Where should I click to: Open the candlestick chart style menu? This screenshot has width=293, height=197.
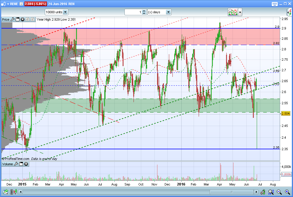3,4
